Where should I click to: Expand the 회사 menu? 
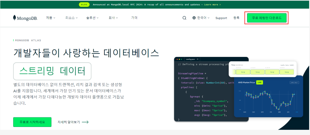113,18
